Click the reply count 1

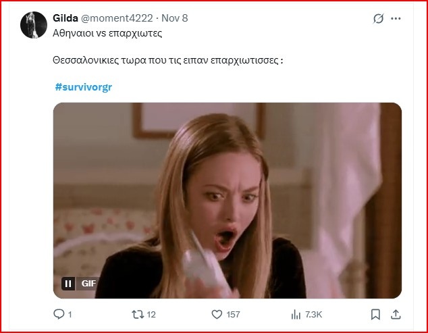pyautogui.click(x=70, y=315)
